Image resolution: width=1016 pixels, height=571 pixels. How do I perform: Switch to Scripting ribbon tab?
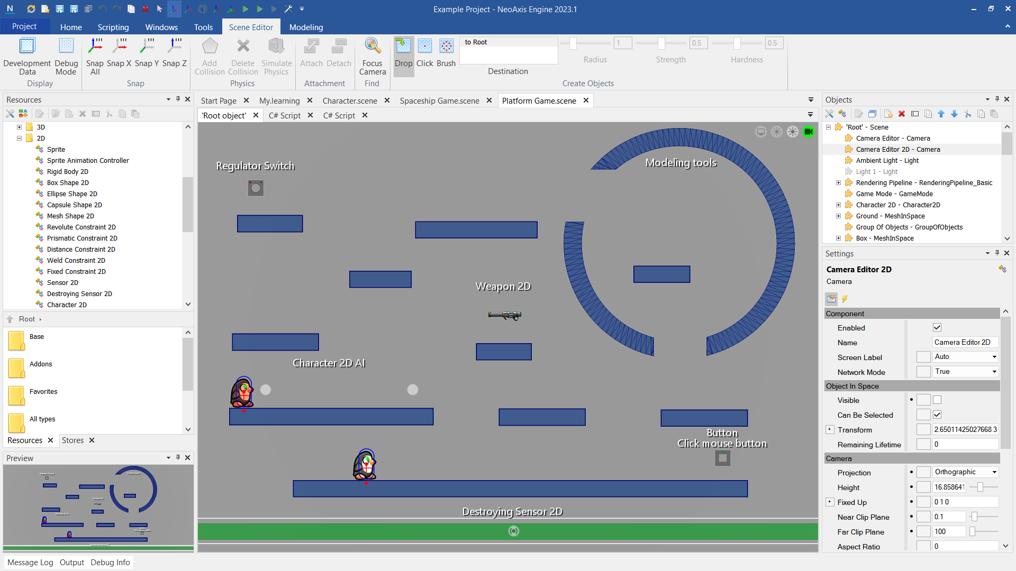(113, 27)
